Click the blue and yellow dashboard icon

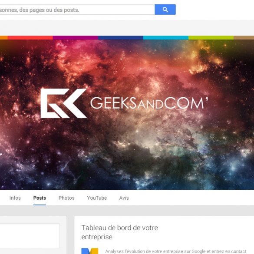coord(90,251)
